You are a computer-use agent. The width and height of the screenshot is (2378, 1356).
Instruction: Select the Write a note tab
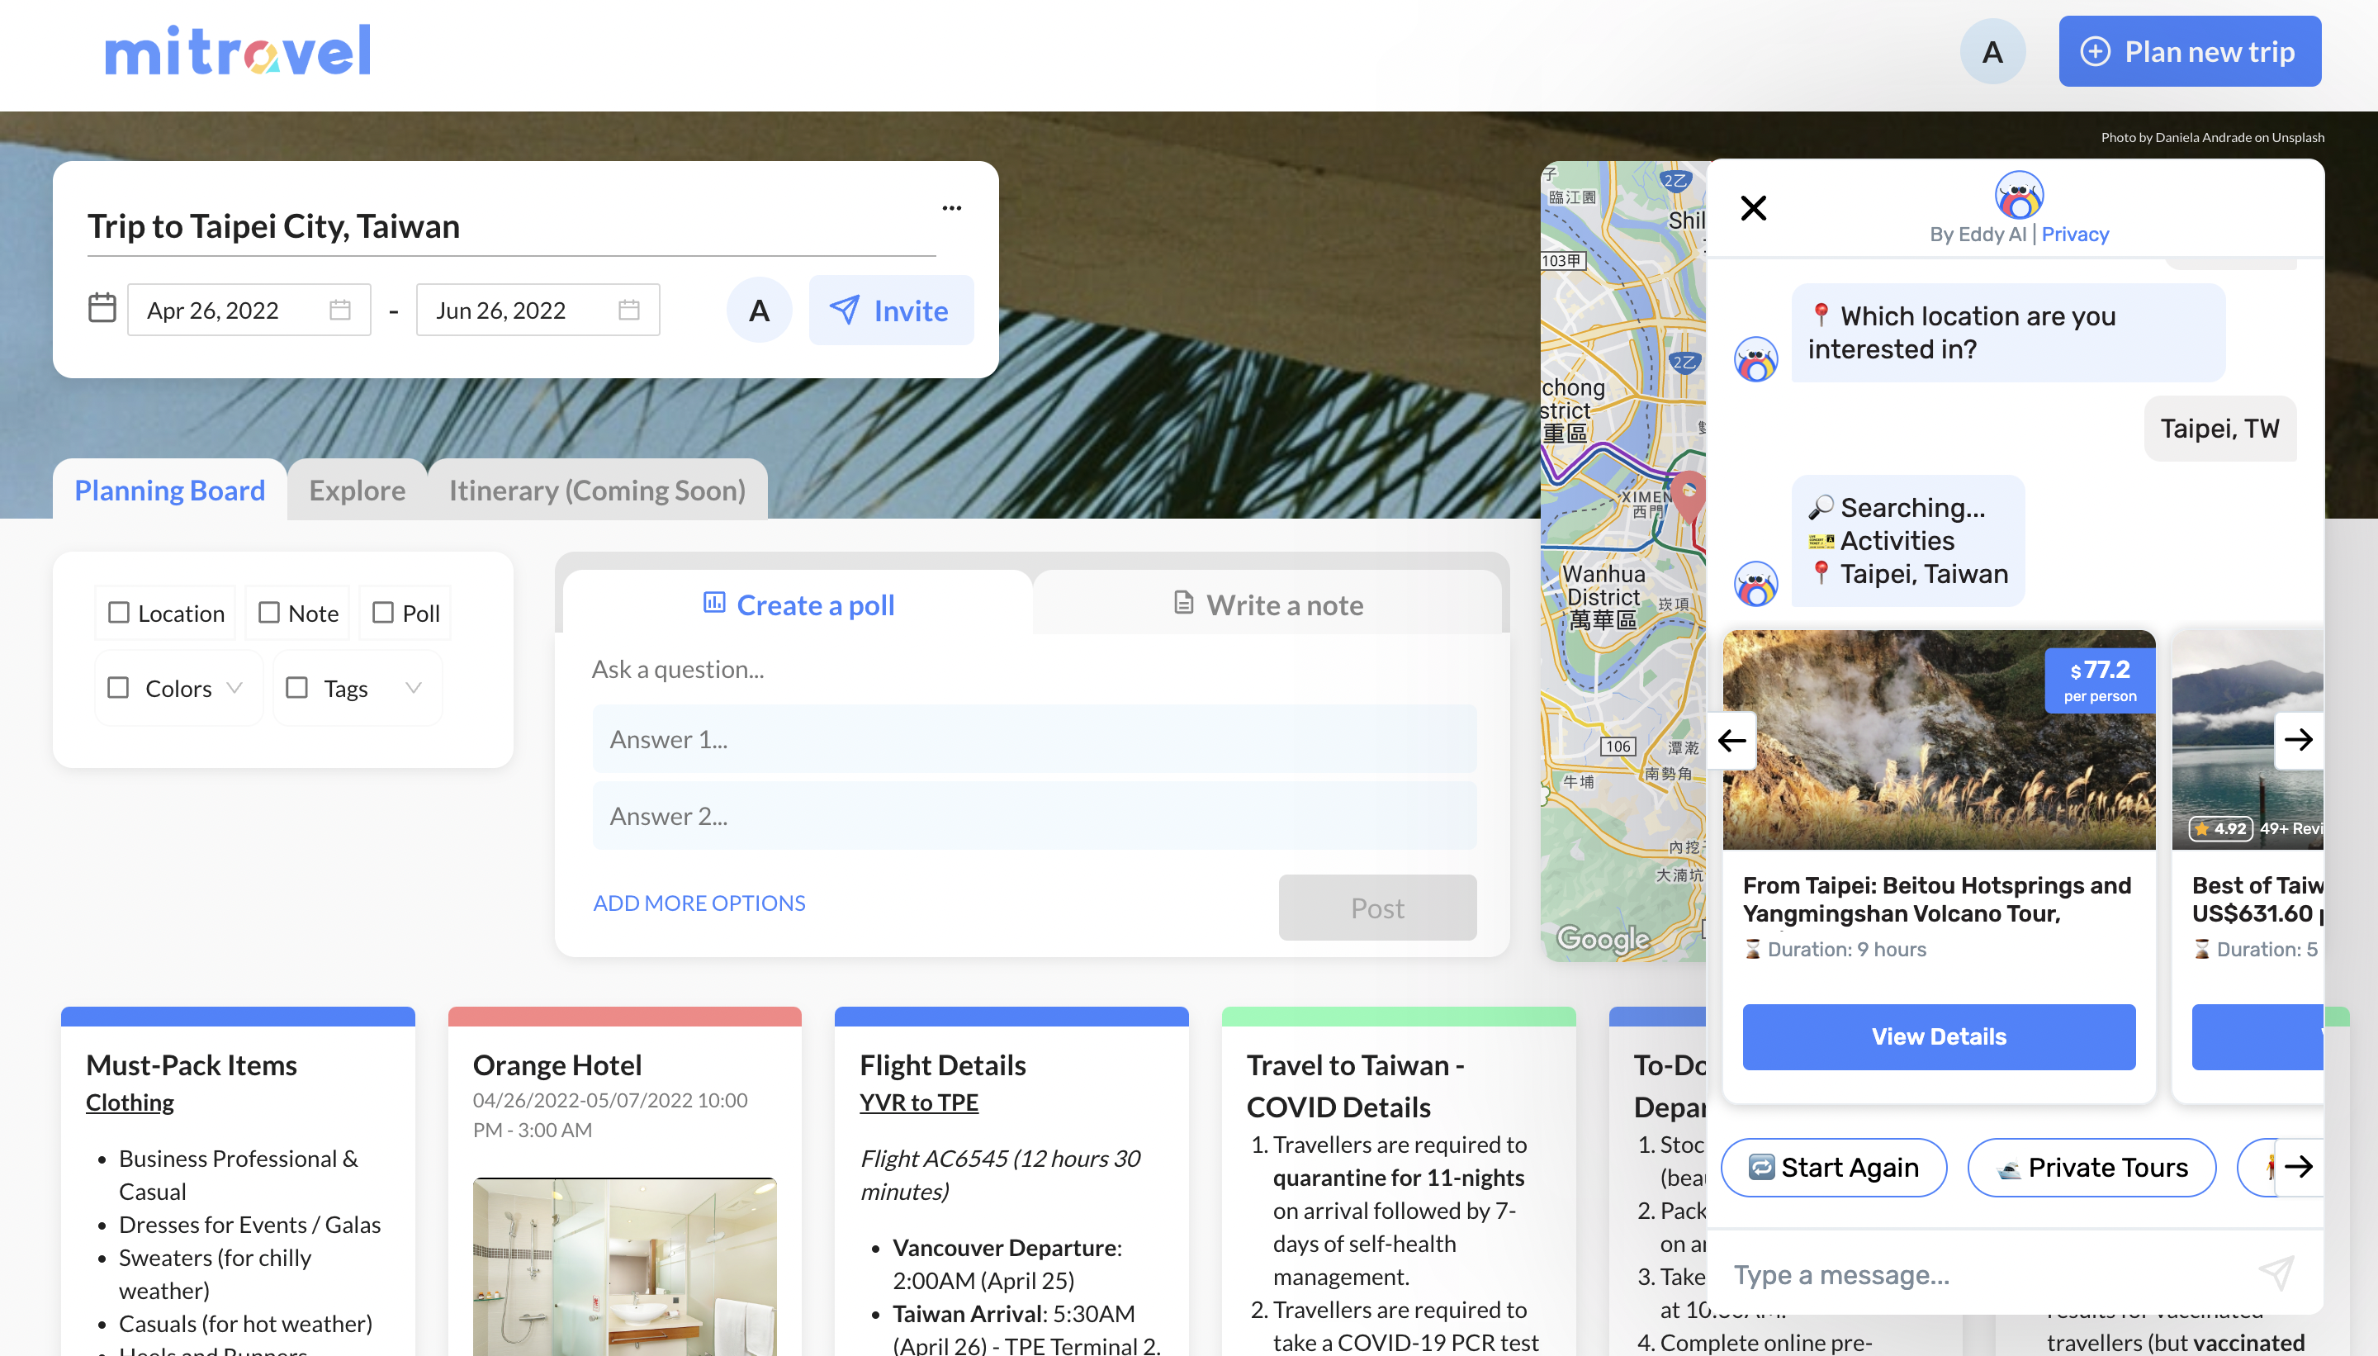1267,605
